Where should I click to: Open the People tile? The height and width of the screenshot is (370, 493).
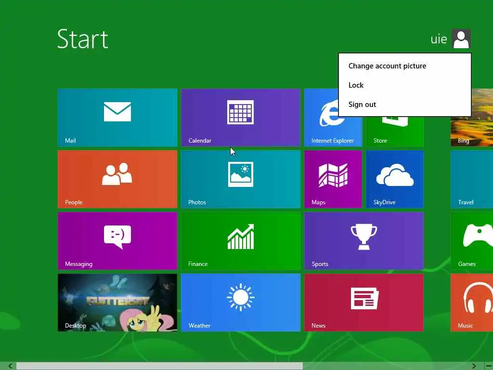coord(117,179)
